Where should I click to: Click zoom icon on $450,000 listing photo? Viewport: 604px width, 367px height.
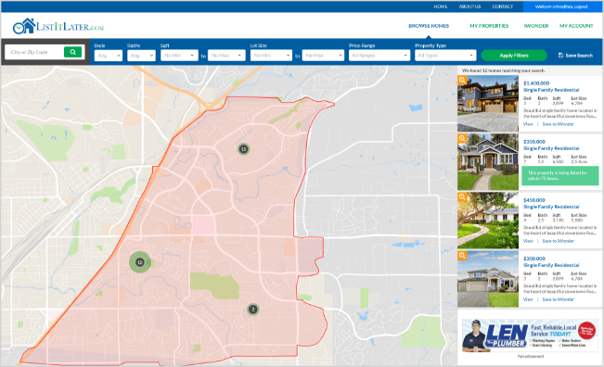(x=462, y=197)
